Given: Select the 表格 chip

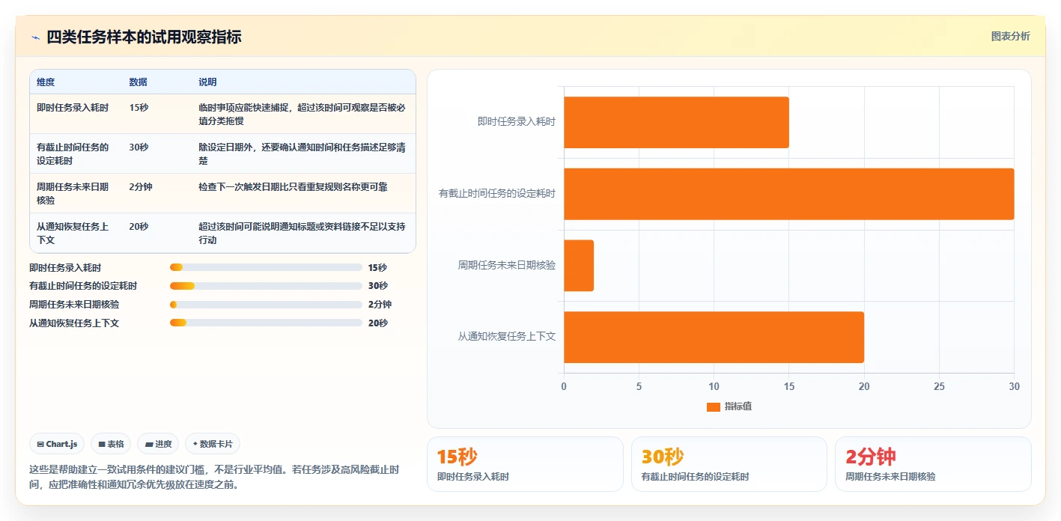Looking at the screenshot, I should click(x=111, y=444).
